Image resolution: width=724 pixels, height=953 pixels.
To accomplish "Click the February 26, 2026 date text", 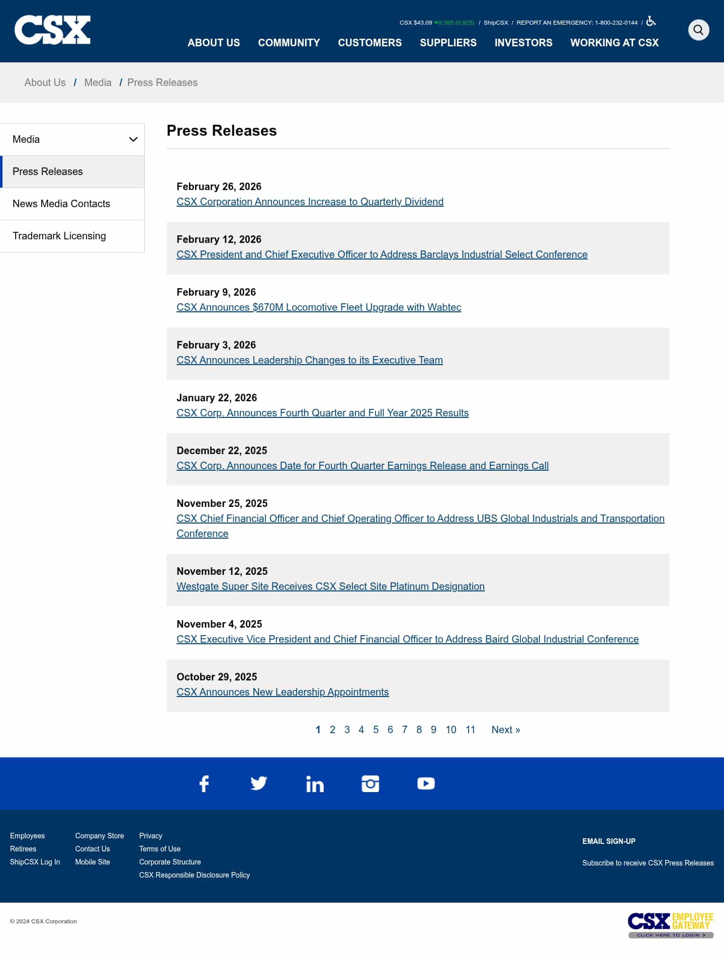I will point(219,187).
